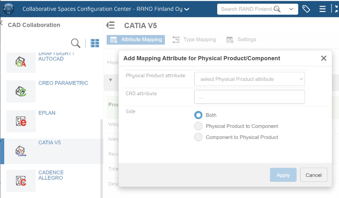Click the CAD attribute input field

250,97
